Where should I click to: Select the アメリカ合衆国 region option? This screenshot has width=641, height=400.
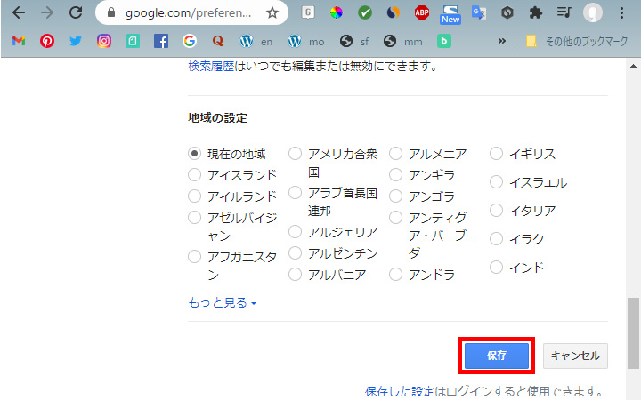pos(295,154)
